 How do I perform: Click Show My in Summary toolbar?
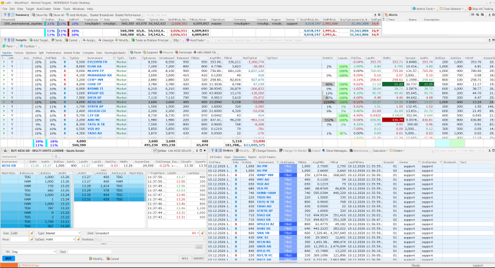tap(40, 15)
